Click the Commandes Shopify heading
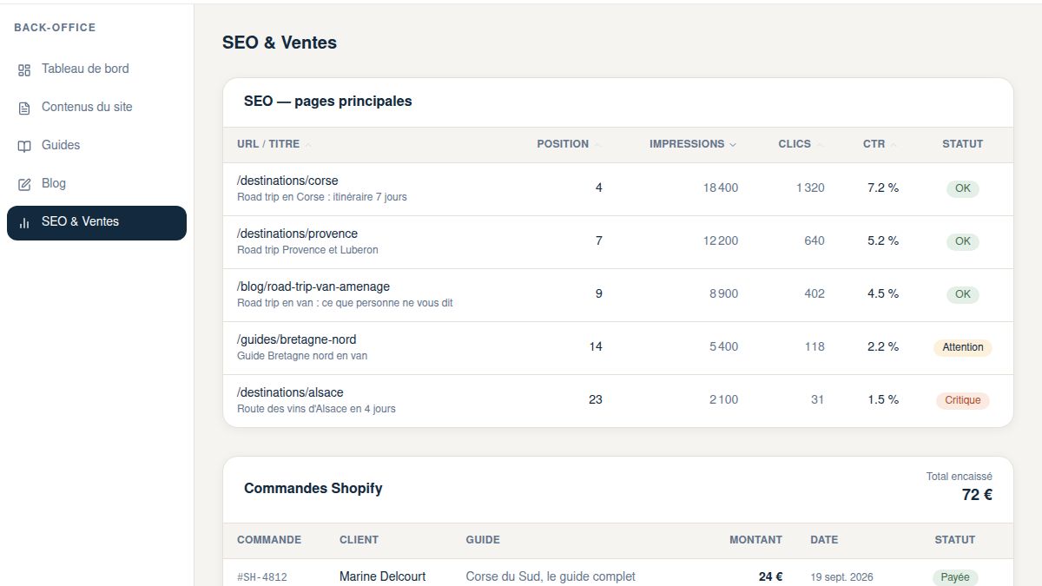The width and height of the screenshot is (1042, 586). 313,488
